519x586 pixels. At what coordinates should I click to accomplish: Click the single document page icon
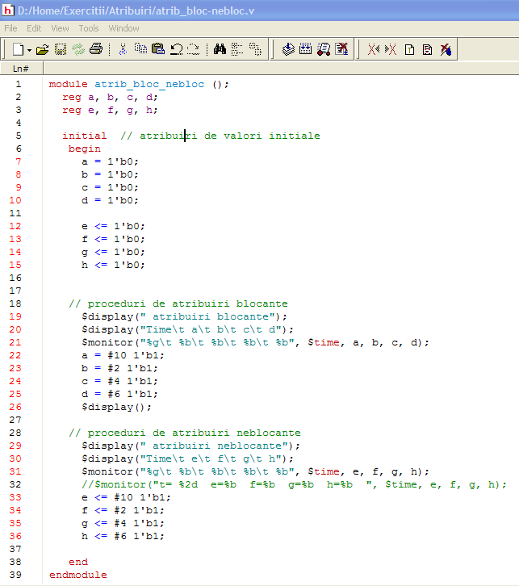coord(409,50)
